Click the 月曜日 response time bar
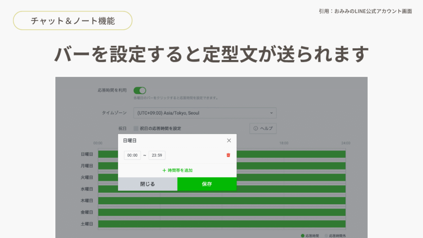 click(289, 166)
